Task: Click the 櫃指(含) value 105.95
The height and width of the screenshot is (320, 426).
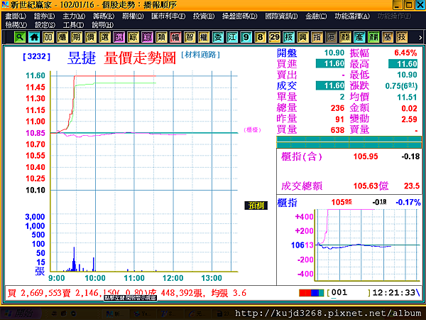Action: tap(366, 156)
